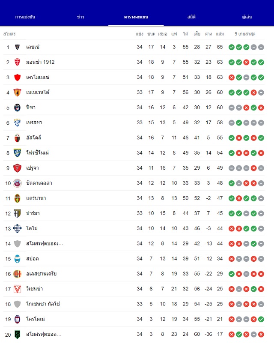The image size is (274, 344).
Task: Open the เลชเช่ team name link
Action: tap(33, 47)
